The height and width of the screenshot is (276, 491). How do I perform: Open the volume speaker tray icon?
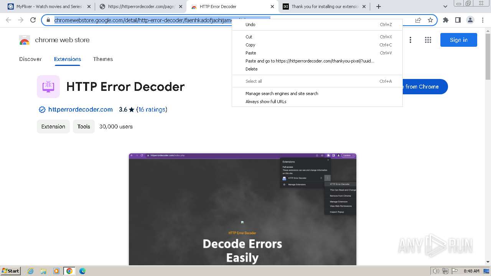(x=436, y=271)
